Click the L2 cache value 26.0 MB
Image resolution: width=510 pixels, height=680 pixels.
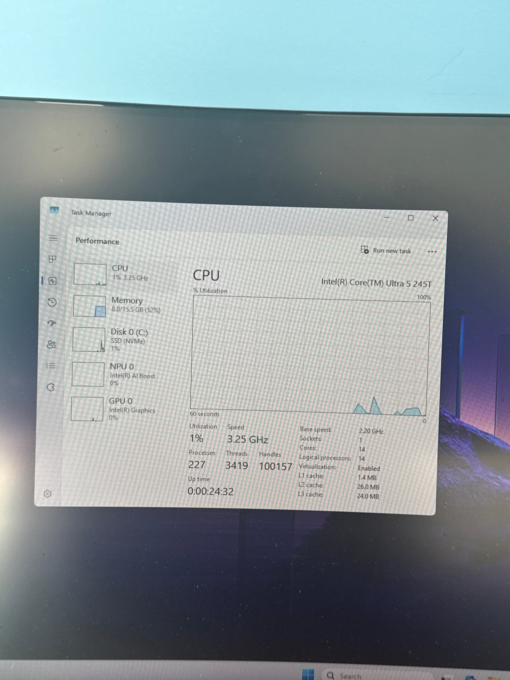368,487
